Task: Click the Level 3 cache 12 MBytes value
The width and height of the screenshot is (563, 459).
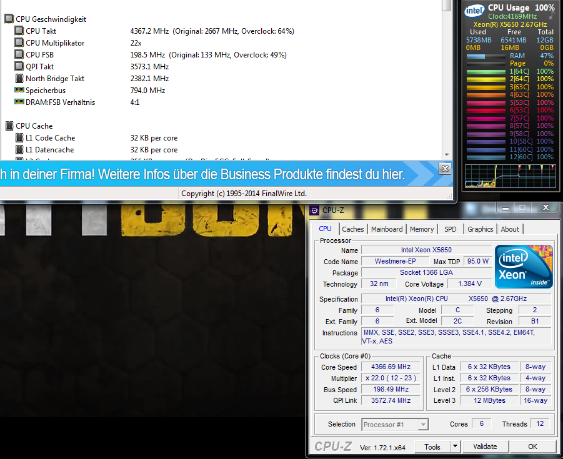Action: pyautogui.click(x=489, y=400)
